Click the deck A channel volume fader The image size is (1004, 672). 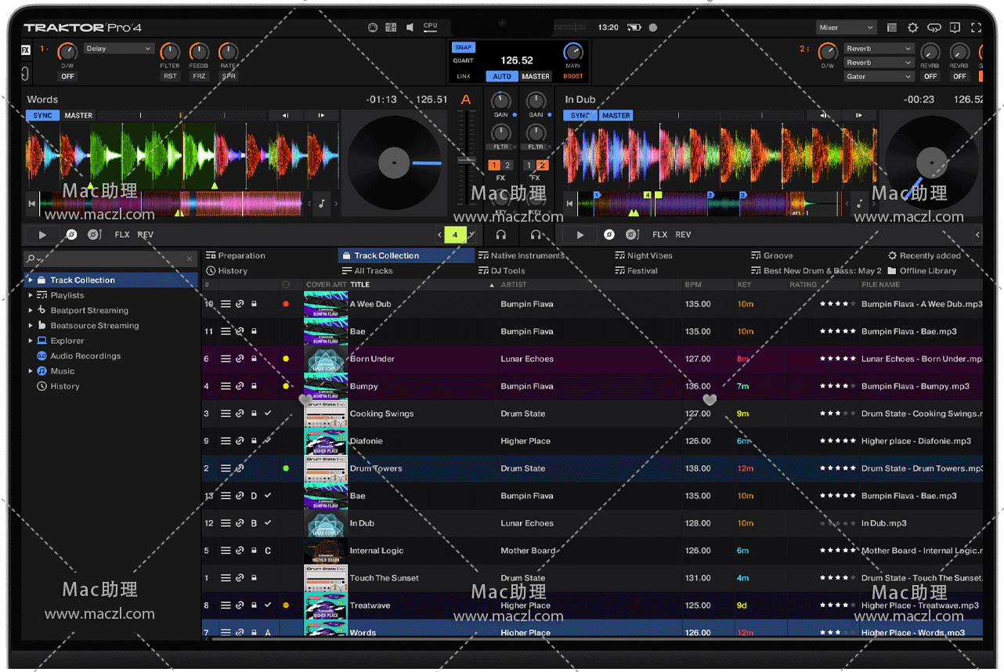pos(467,161)
